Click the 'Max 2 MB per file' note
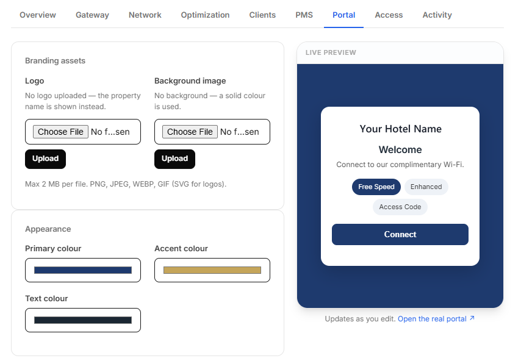 (x=126, y=184)
